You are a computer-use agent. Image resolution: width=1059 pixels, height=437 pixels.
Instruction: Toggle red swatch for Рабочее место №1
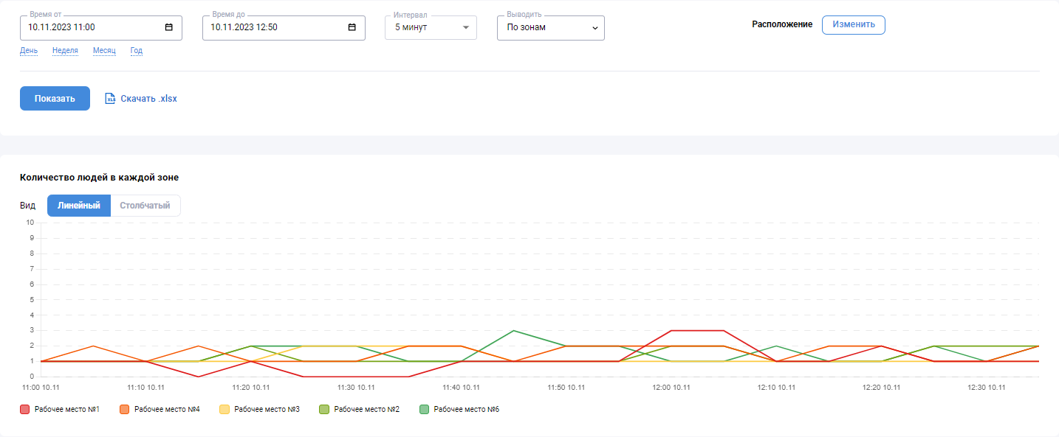pos(24,409)
